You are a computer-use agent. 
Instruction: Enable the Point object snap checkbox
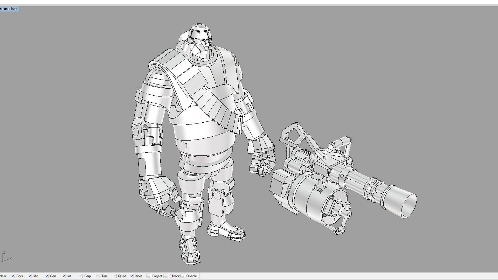click(13, 276)
